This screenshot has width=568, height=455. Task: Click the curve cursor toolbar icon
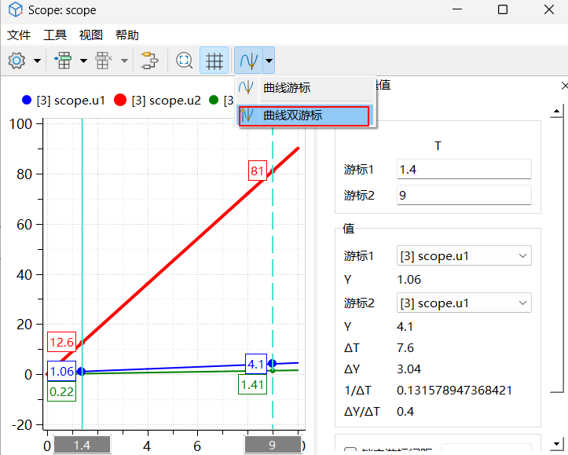pos(249,61)
